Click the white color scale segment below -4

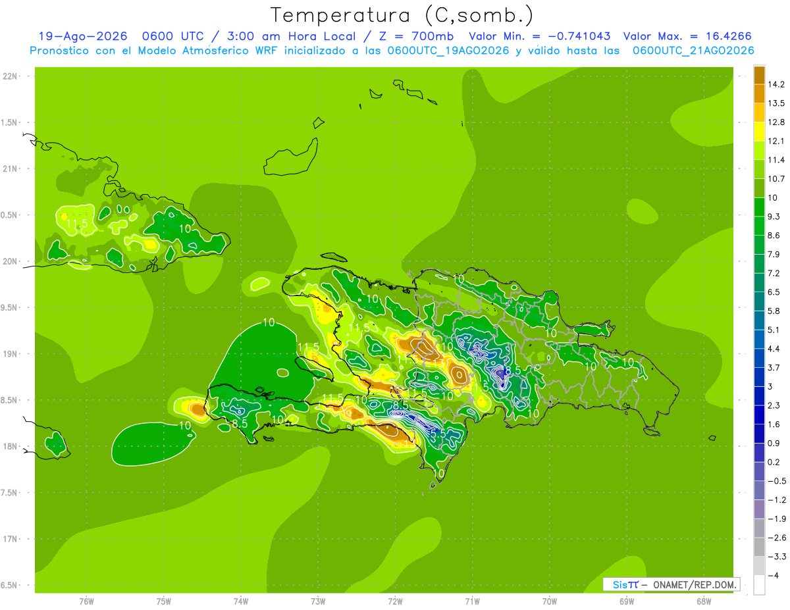pyautogui.click(x=759, y=585)
